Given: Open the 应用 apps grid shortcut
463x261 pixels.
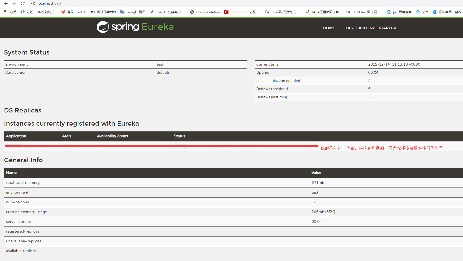Looking at the screenshot, I should (x=10, y=12).
